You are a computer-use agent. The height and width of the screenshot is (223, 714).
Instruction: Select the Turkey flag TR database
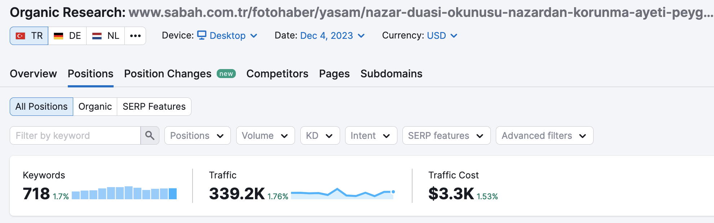pyautogui.click(x=29, y=36)
